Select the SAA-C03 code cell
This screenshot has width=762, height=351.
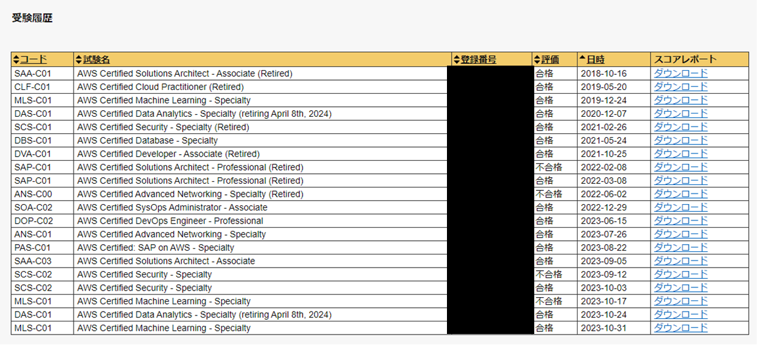pyautogui.click(x=42, y=260)
